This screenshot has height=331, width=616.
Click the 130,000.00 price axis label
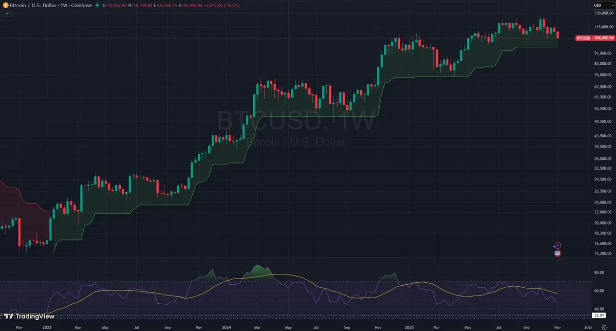click(x=604, y=13)
